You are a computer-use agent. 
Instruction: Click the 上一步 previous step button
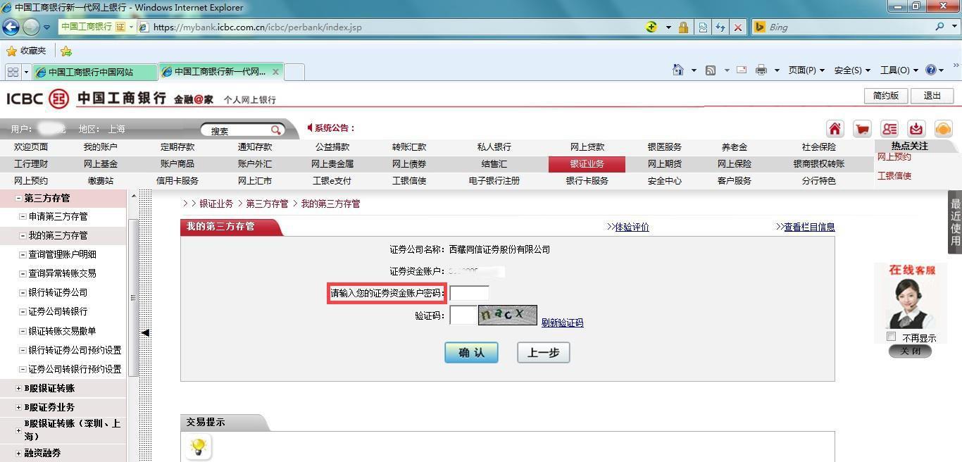coord(543,353)
